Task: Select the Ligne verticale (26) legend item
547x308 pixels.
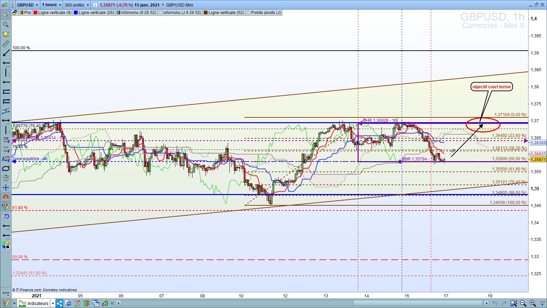Action: (x=94, y=13)
